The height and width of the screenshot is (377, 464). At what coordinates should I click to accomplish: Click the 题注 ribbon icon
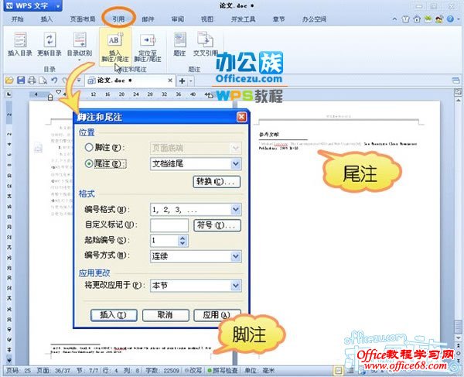click(179, 44)
